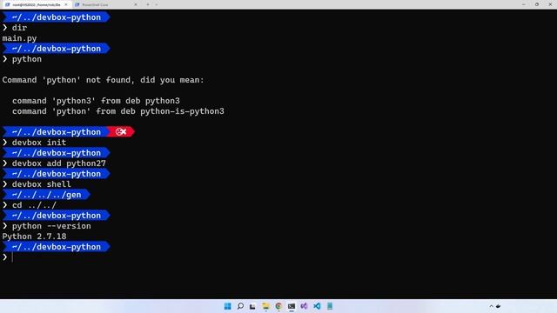Image resolution: width=557 pixels, height=313 pixels.
Task: Switch to the first terminal tab
Action: pos(37,4)
